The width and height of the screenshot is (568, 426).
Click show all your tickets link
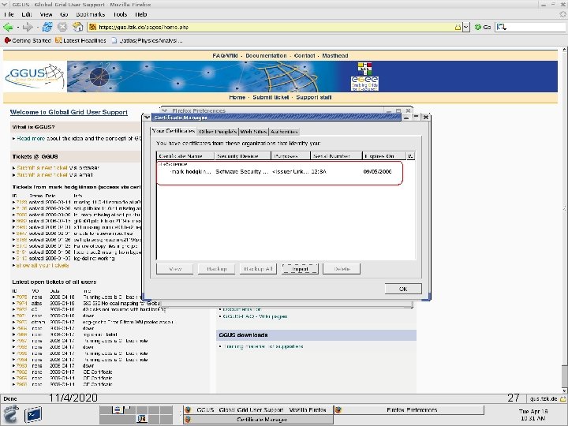43,266
